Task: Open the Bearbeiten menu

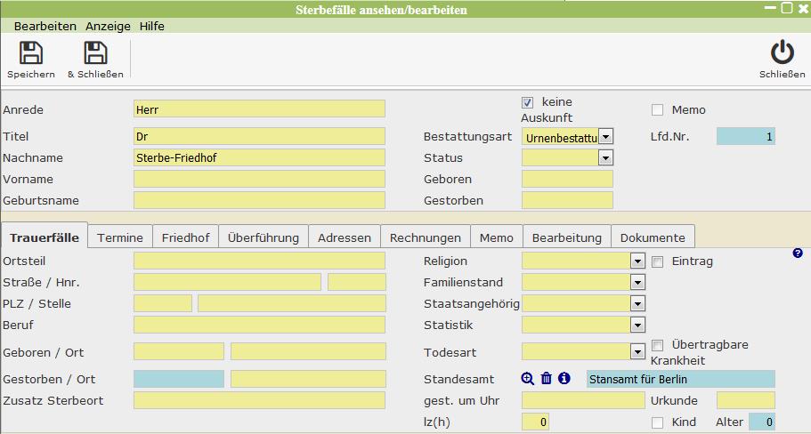Action: click(45, 27)
